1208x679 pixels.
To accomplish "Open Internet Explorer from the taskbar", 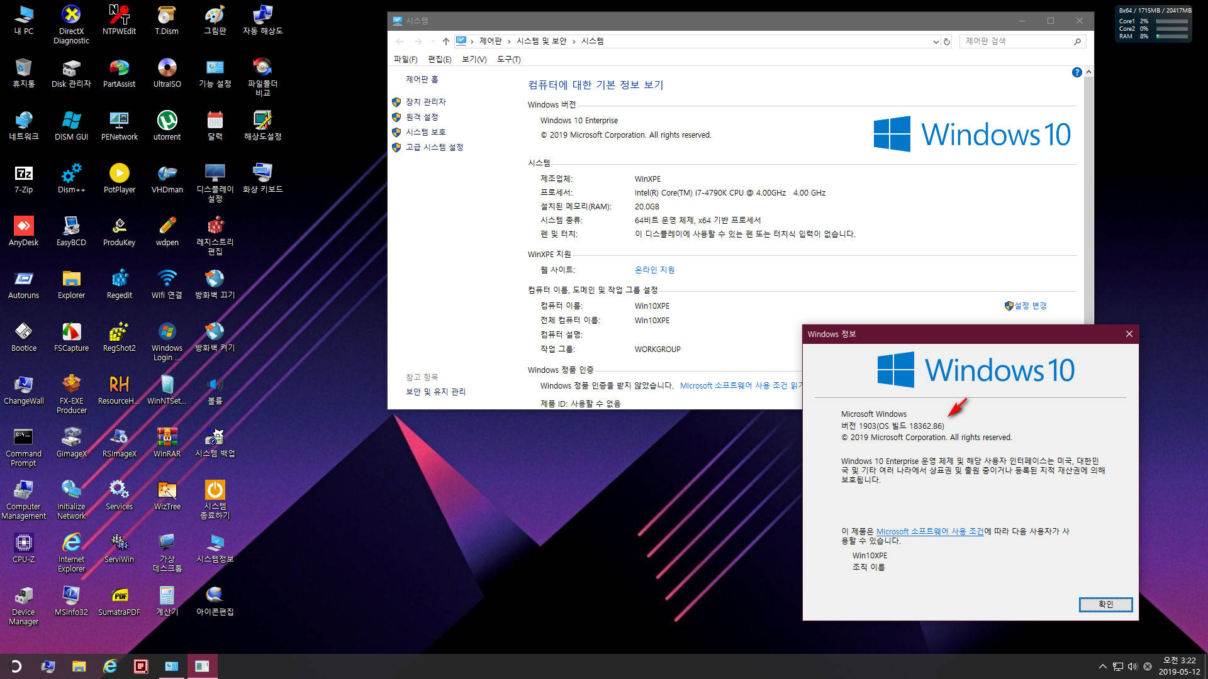I will (109, 666).
